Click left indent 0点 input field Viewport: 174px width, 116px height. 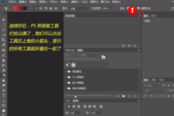(75, 113)
